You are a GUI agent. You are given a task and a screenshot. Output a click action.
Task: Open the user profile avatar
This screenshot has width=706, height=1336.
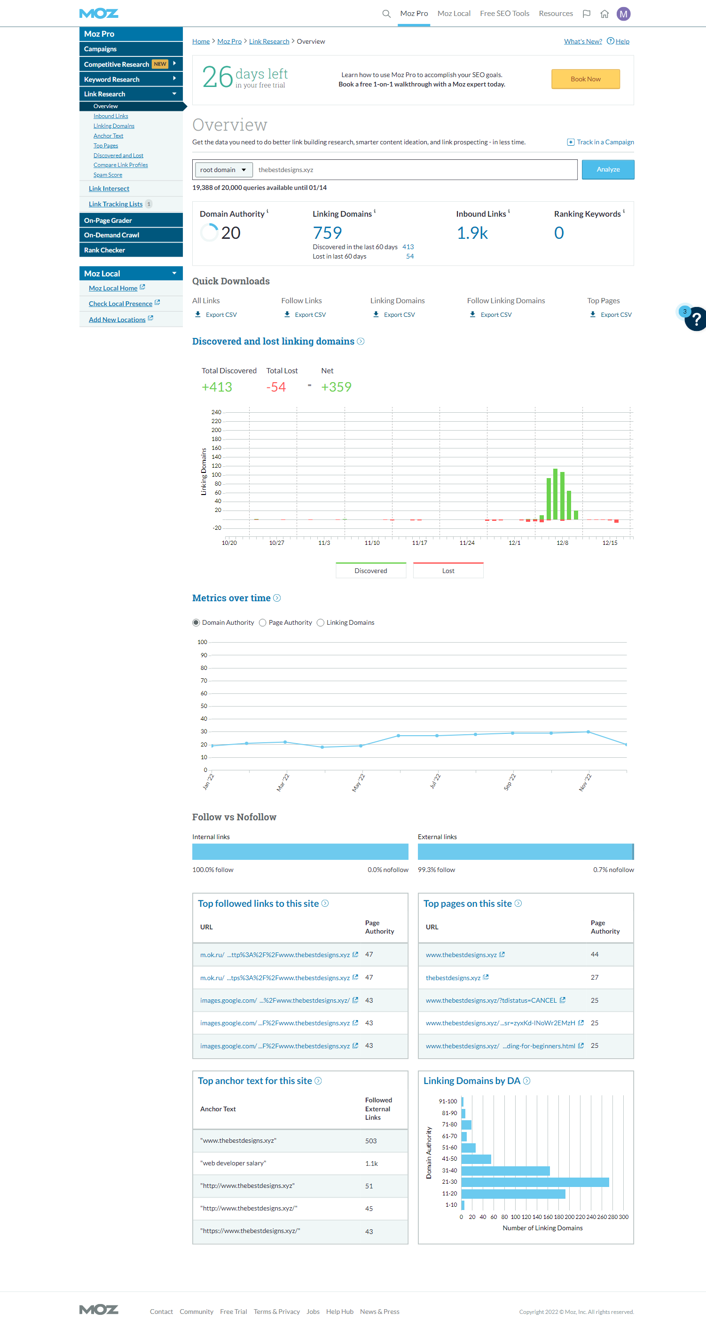click(623, 14)
